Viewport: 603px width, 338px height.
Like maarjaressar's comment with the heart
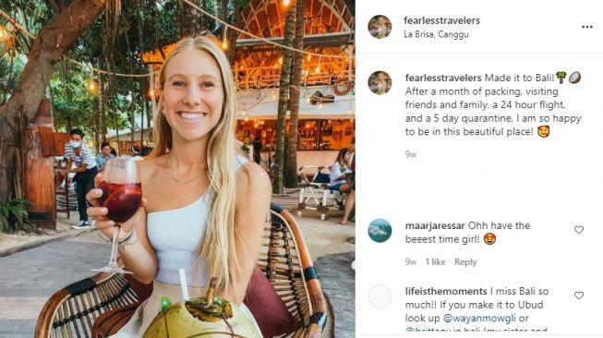pyautogui.click(x=579, y=230)
